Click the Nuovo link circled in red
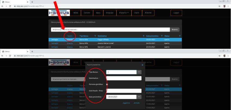 pyautogui.click(x=70, y=36)
